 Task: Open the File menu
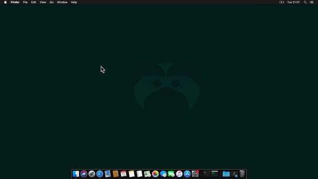[x=25, y=2]
